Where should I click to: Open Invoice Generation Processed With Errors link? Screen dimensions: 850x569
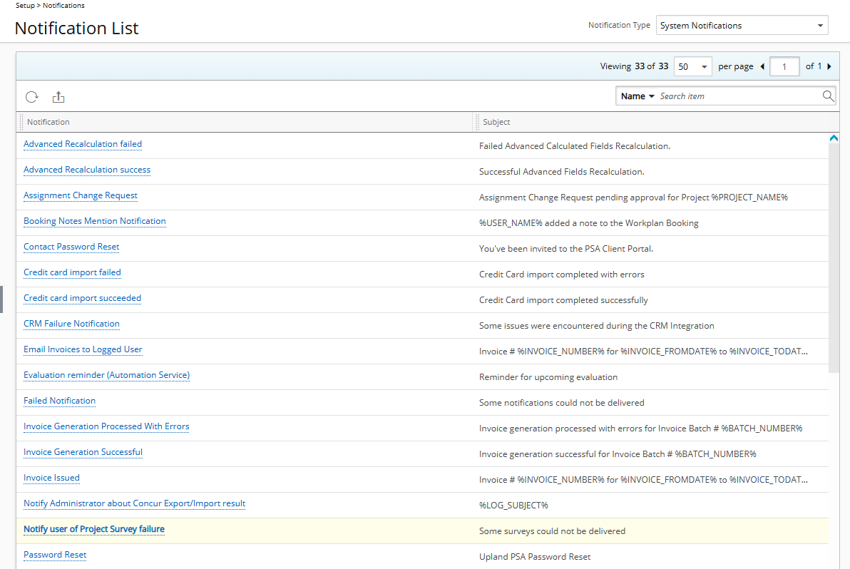(106, 426)
